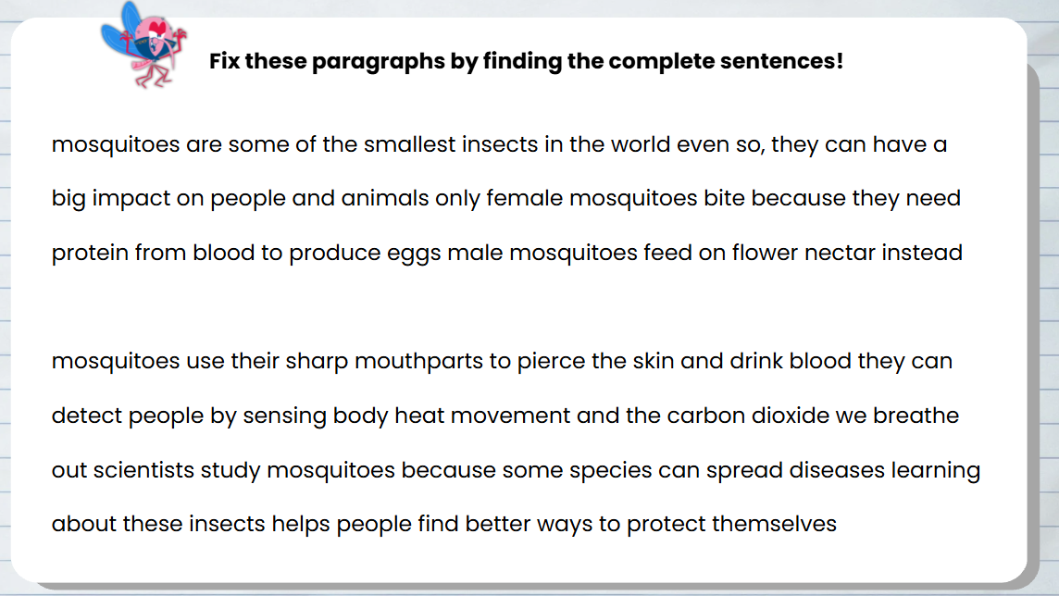This screenshot has height=596, width=1059.
Task: Click the mosquito mascot illustration
Action: point(143,44)
